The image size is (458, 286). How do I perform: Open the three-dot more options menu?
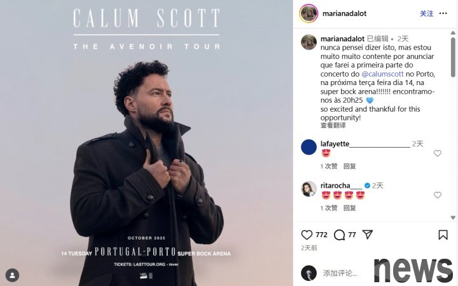[x=443, y=13]
